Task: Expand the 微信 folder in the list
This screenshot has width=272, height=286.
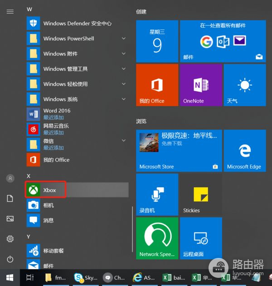Action: (124, 144)
